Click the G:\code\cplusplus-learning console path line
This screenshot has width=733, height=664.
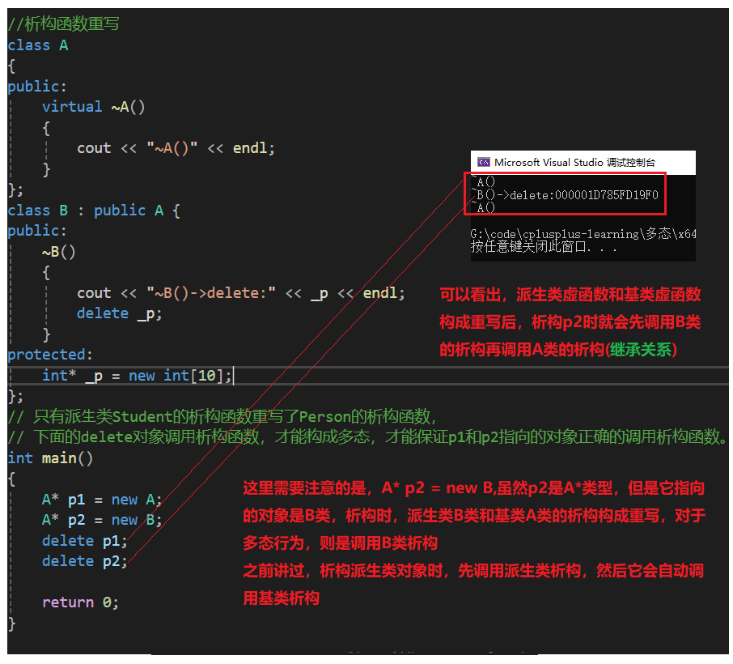point(583,234)
